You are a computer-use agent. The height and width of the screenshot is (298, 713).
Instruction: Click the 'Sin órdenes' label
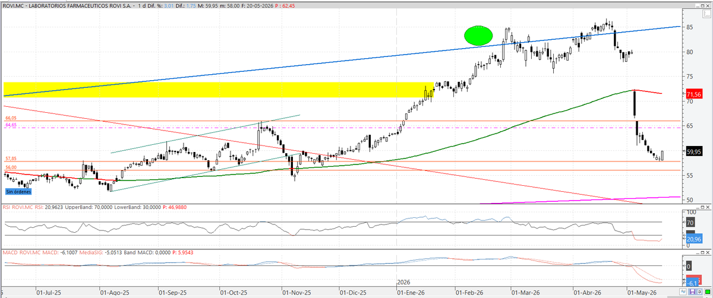18,192
